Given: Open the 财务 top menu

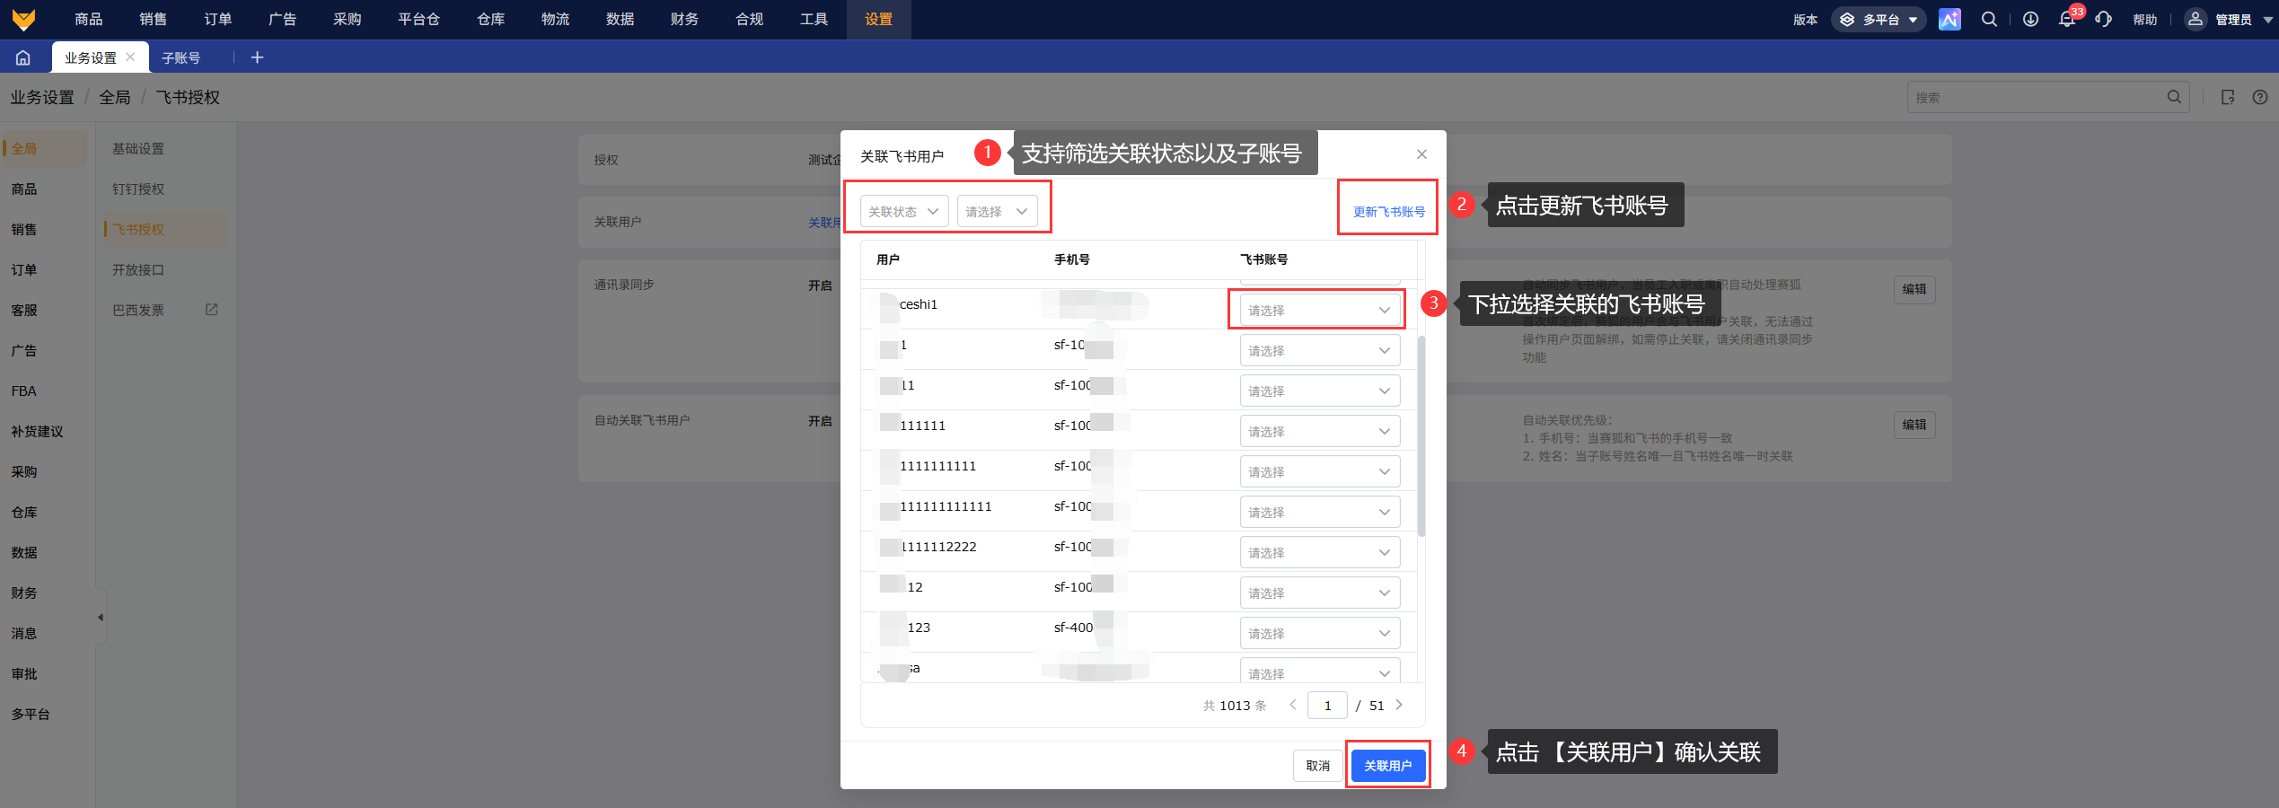Looking at the screenshot, I should coord(685,19).
